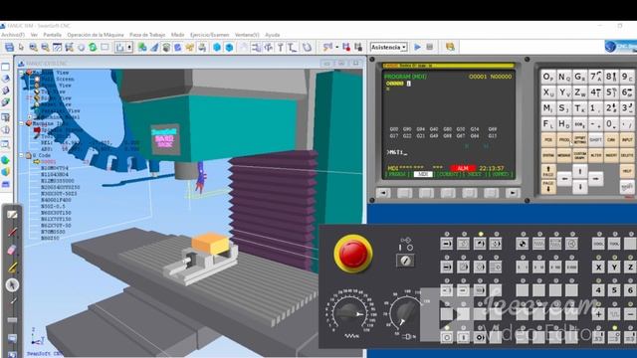Image resolution: width=637 pixels, height=358 pixels.
Task: Select the red pen annotation tool
Action: tap(12, 232)
